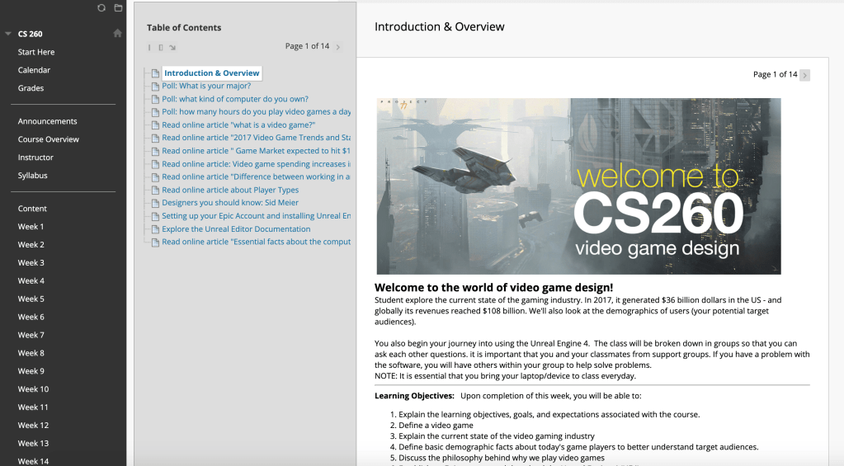844x466 pixels.
Task: Click the diagonal arrow icon under Table of Contents
Action: tap(172, 48)
